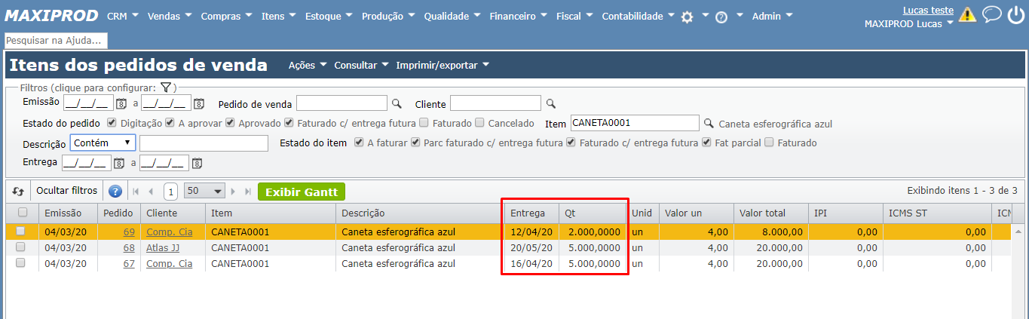
Task: Go to next page of results
Action: pyautogui.click(x=234, y=192)
